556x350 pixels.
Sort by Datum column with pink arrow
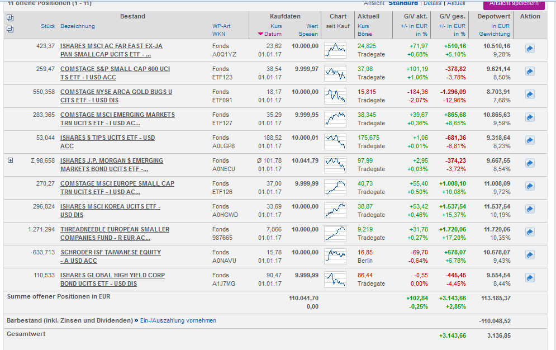tap(270, 34)
